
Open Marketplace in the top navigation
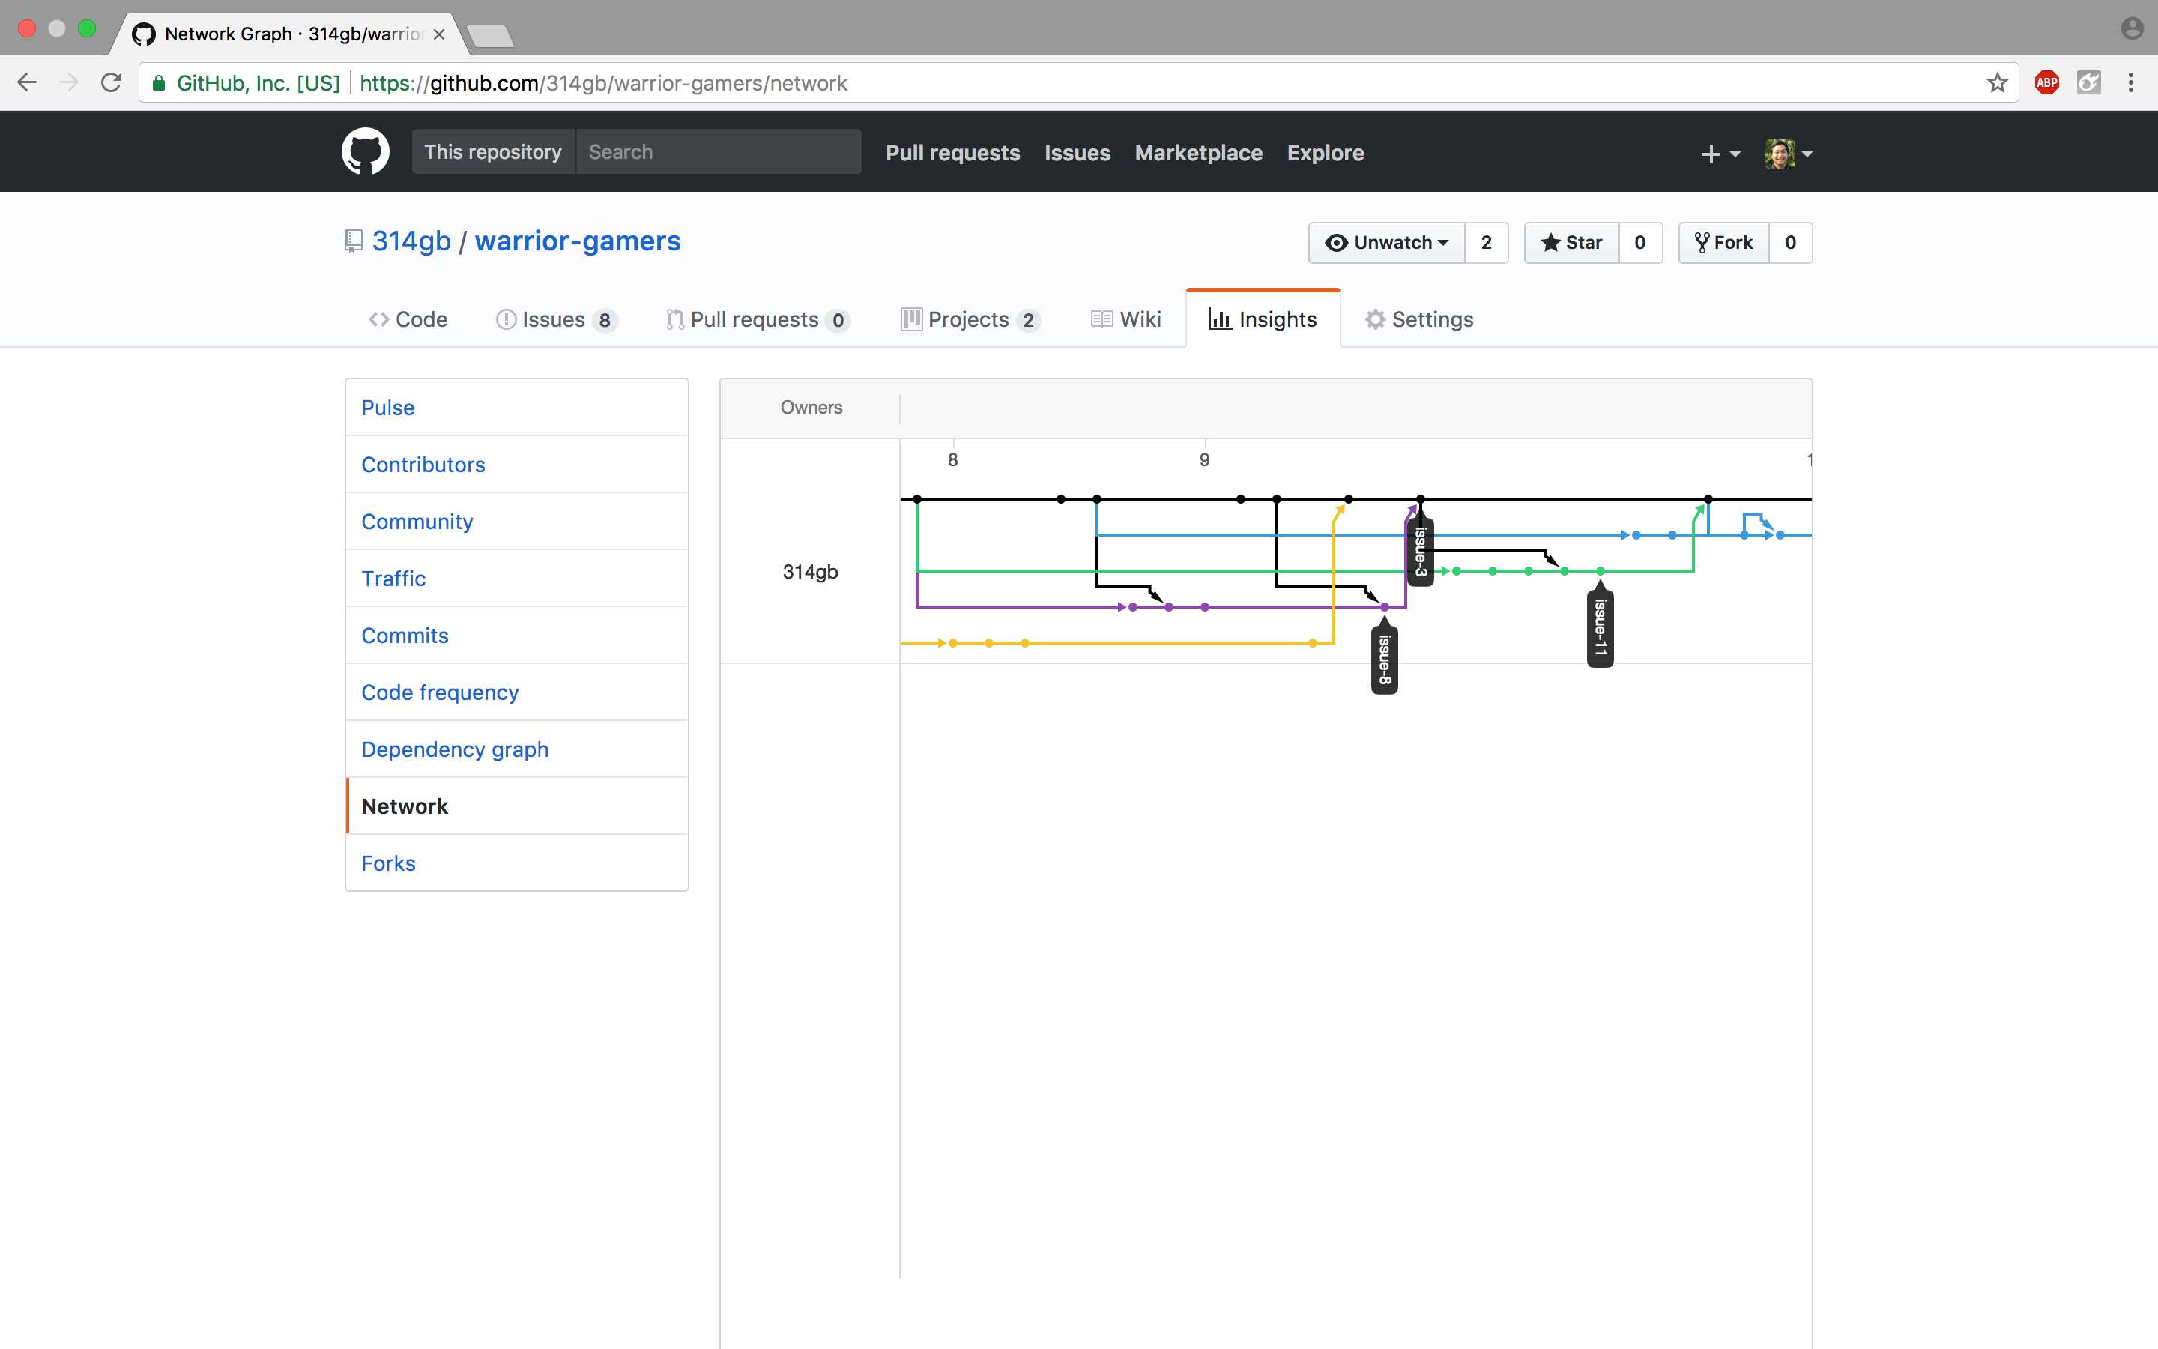click(1198, 153)
